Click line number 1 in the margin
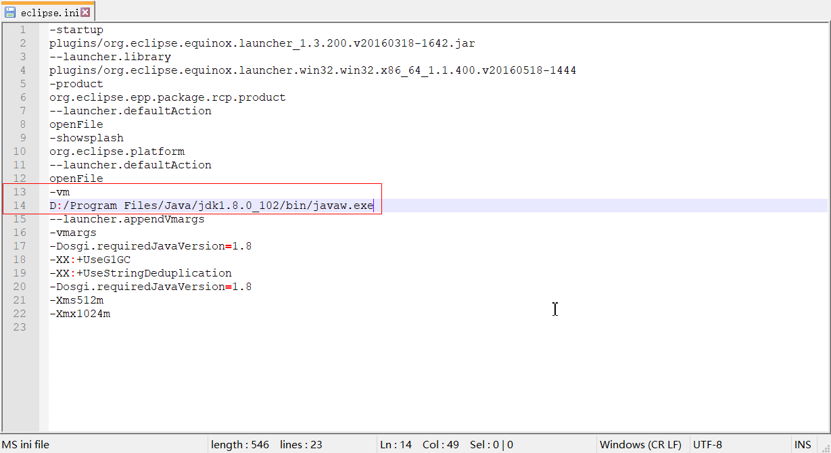Image resolution: width=831 pixels, height=453 pixels. tap(23, 30)
